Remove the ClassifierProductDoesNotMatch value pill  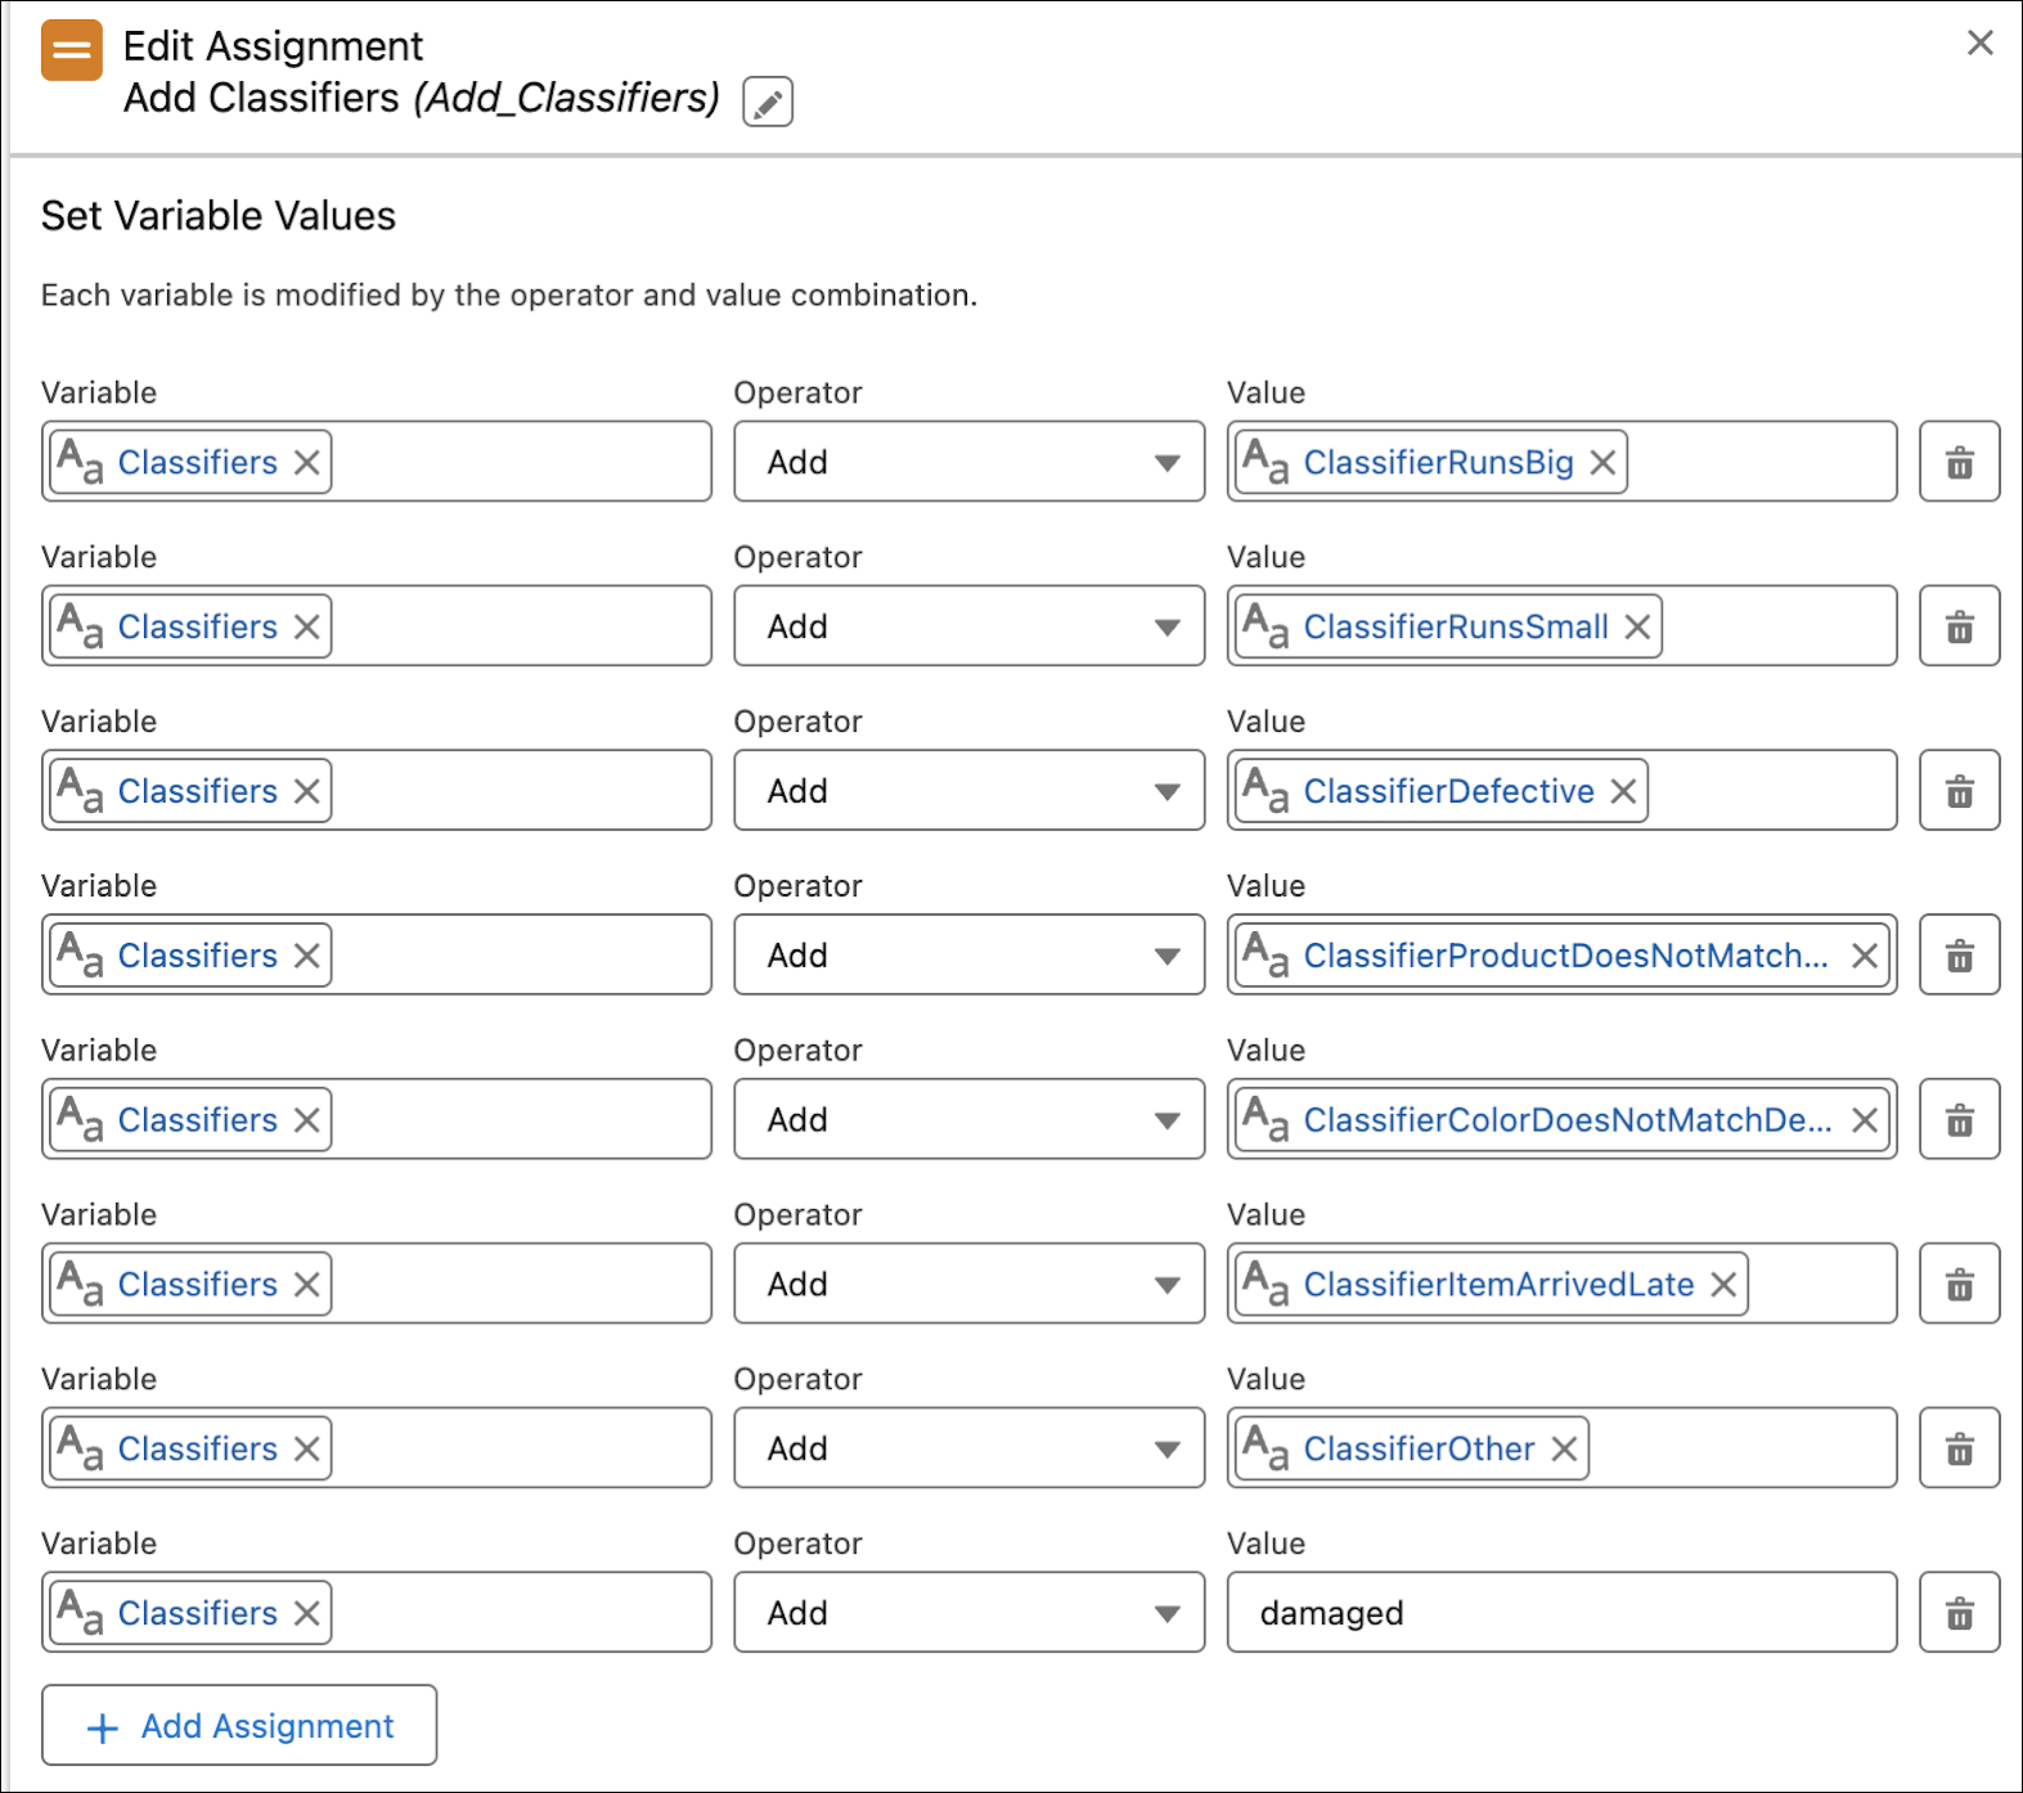pyautogui.click(x=1865, y=956)
